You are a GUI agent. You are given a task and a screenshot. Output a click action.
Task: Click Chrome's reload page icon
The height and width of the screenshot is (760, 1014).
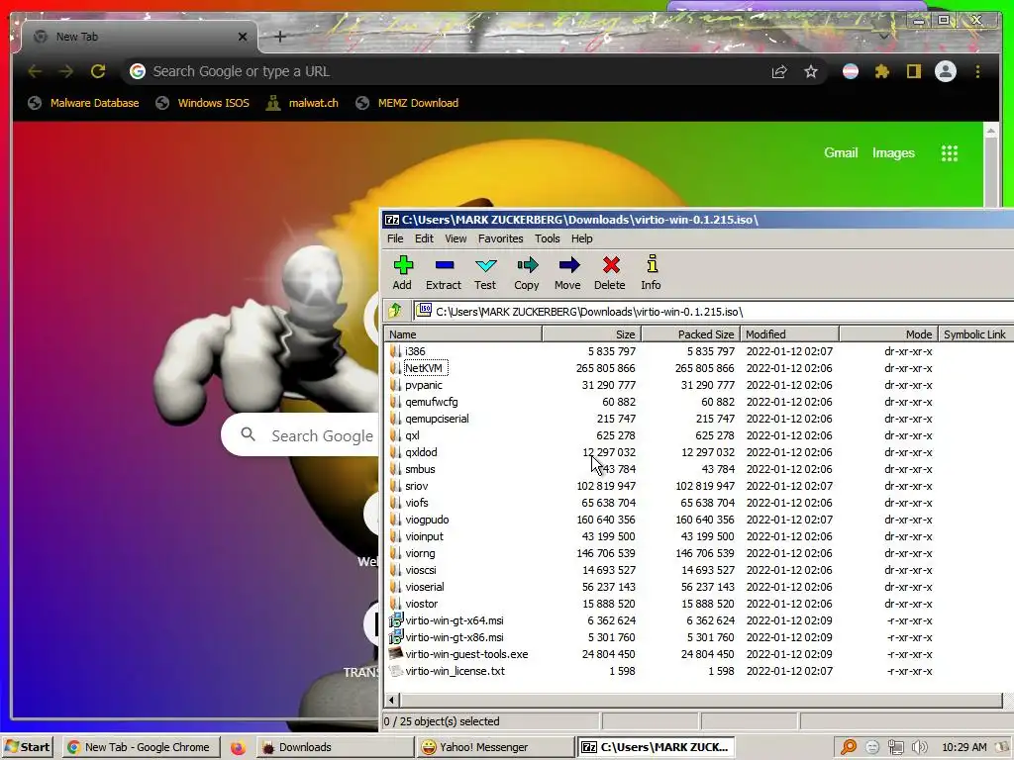point(98,71)
